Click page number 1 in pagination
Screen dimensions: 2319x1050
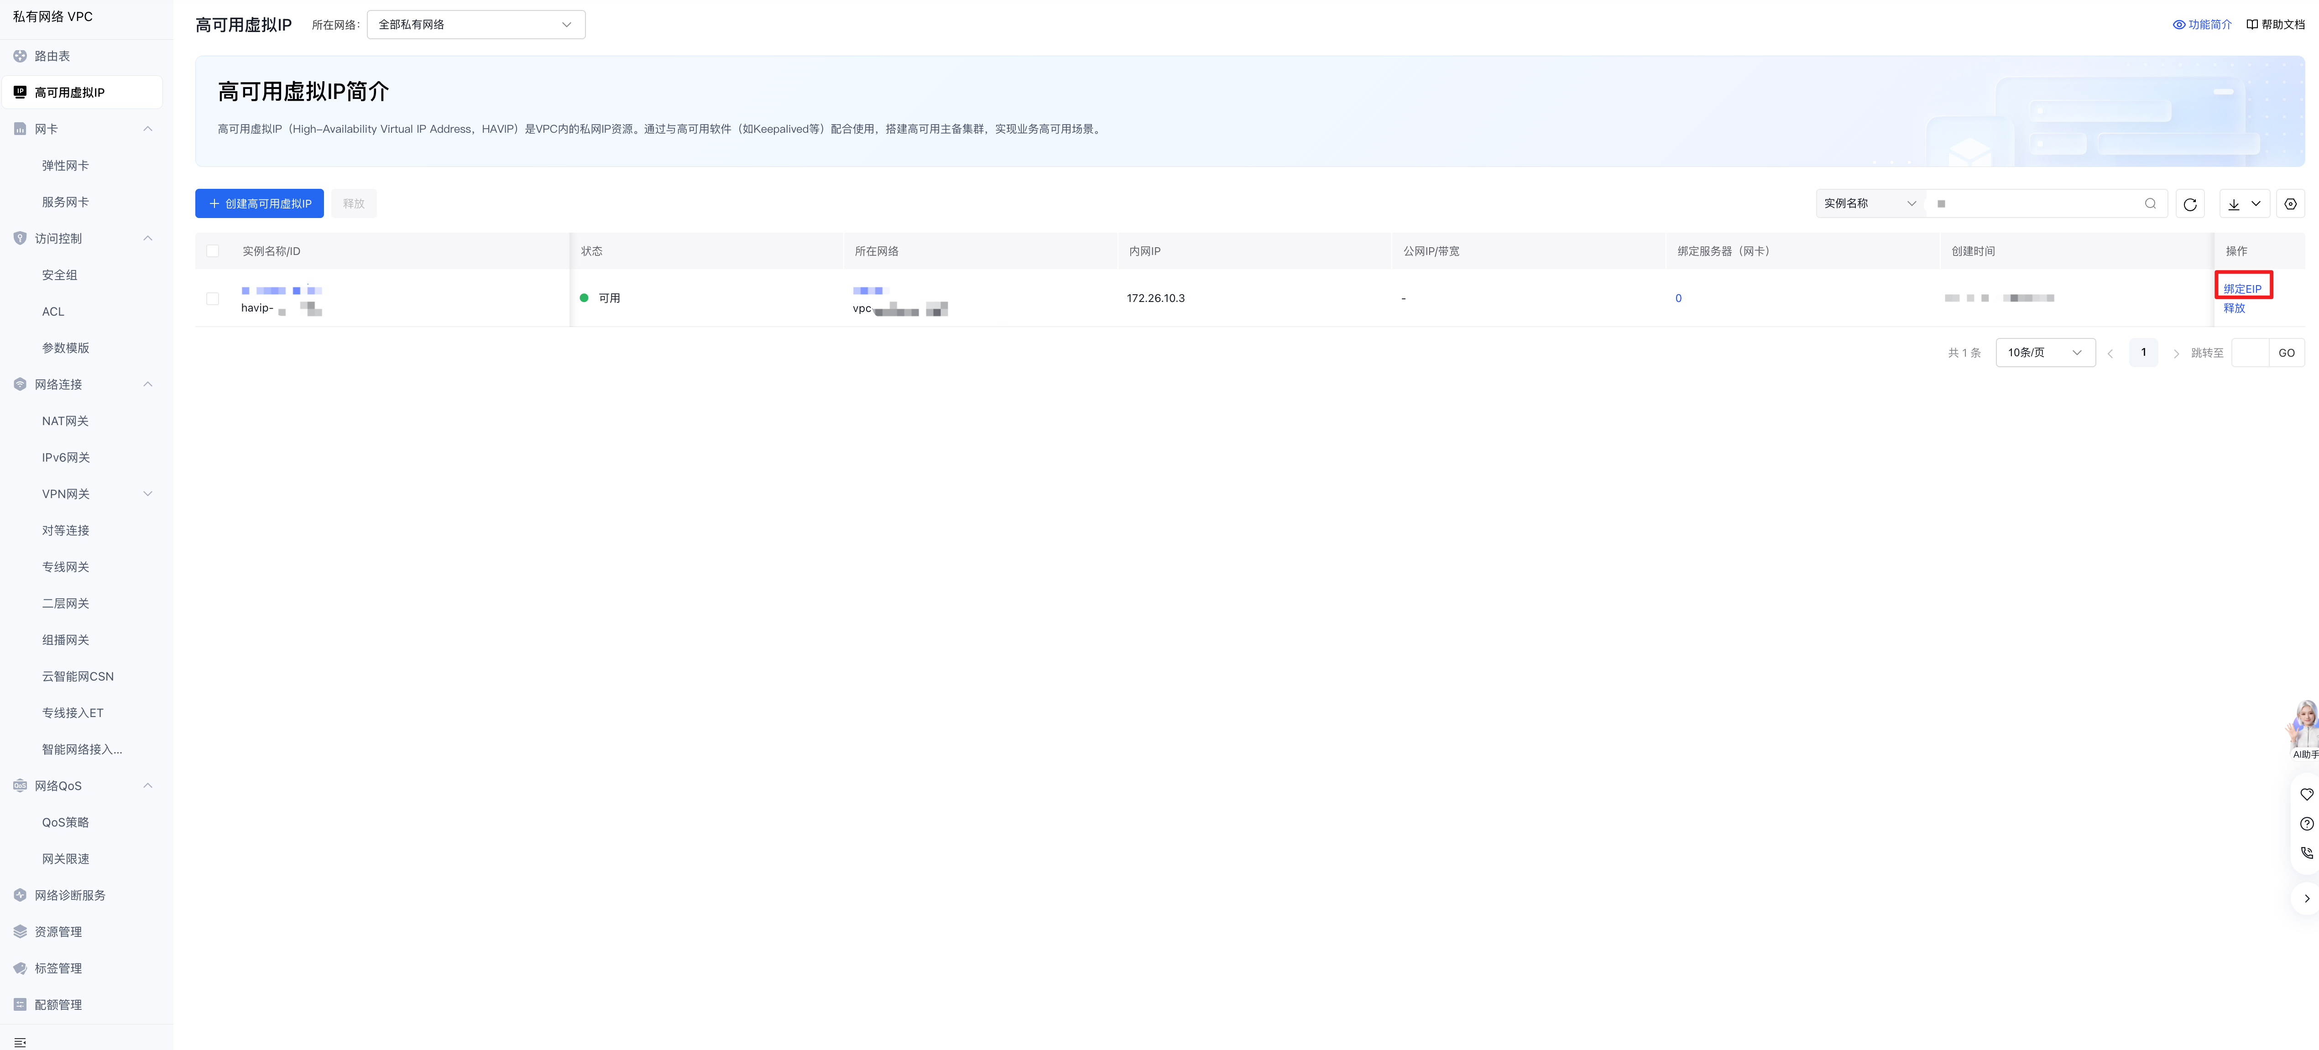[2143, 353]
